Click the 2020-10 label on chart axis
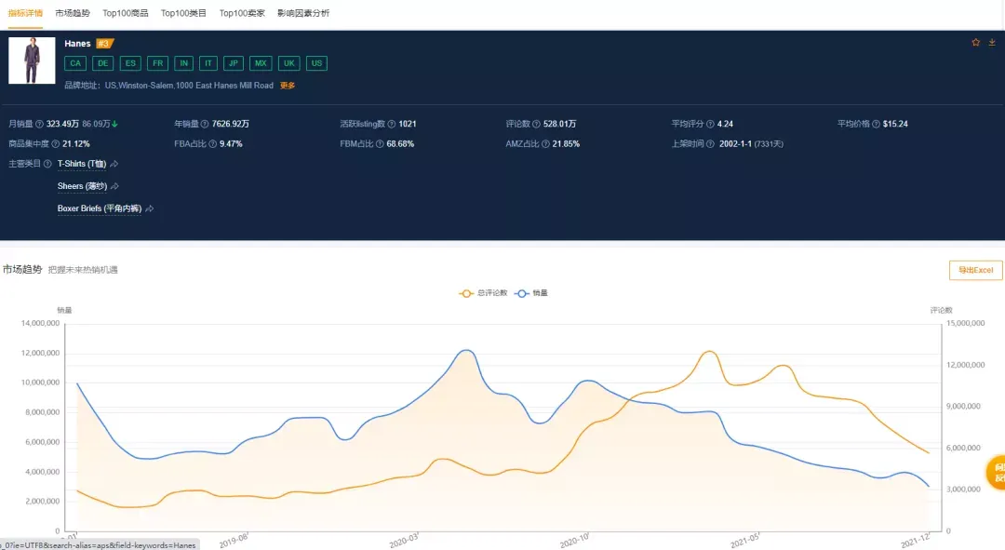Image resolution: width=1005 pixels, height=550 pixels. click(575, 541)
